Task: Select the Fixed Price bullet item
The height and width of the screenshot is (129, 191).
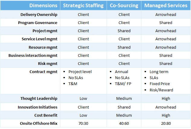Action: [160, 84]
